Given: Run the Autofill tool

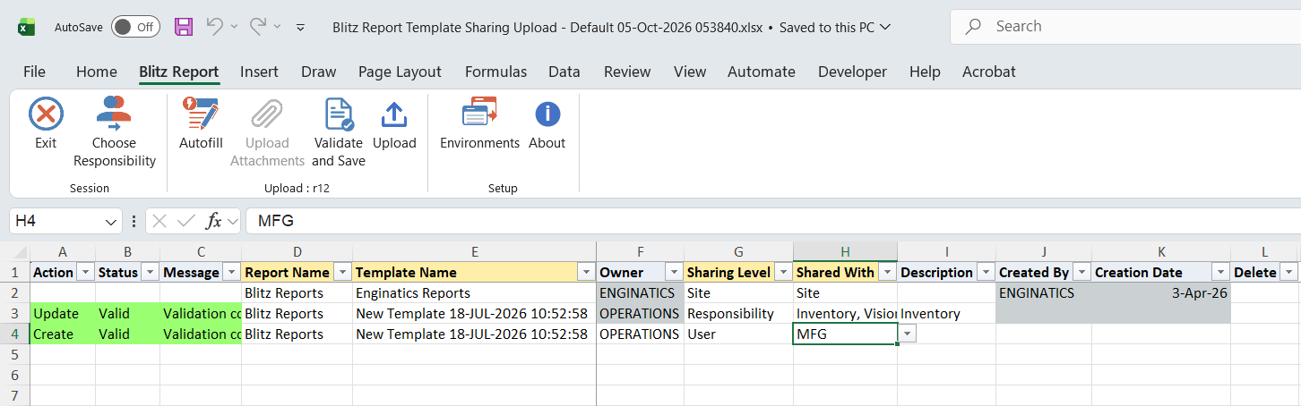Looking at the screenshot, I should coord(201,125).
